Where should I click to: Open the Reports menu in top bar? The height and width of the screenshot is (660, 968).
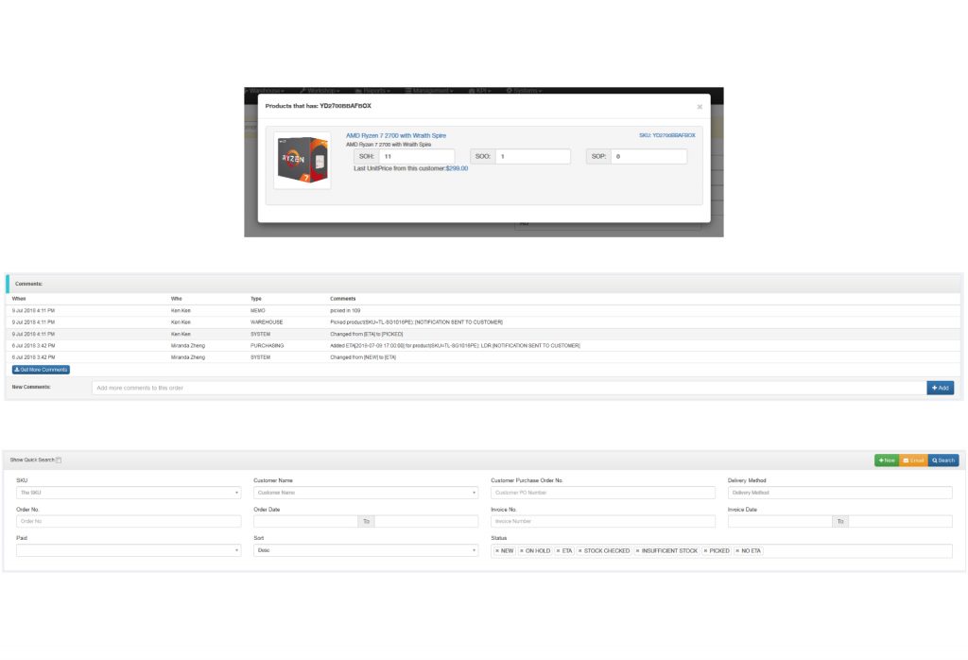click(372, 91)
